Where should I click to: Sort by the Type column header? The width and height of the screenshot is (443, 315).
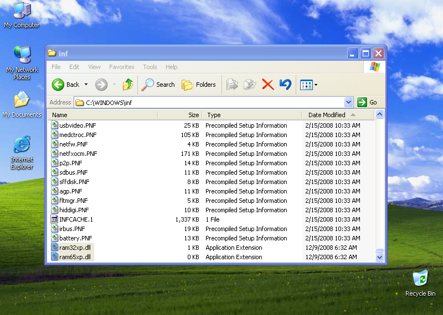(252, 115)
